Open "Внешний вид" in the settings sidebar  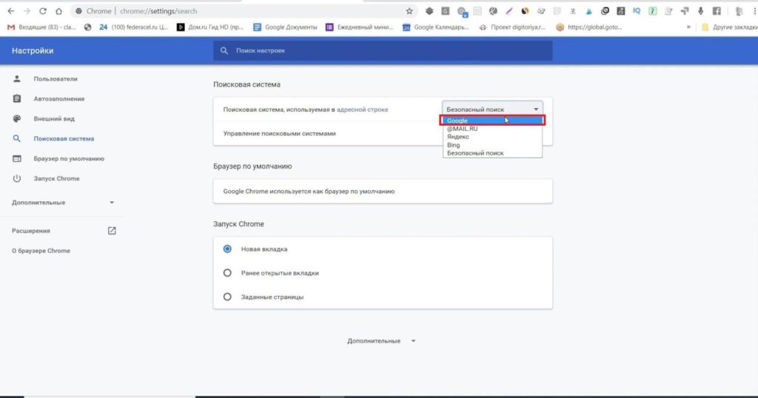54,118
